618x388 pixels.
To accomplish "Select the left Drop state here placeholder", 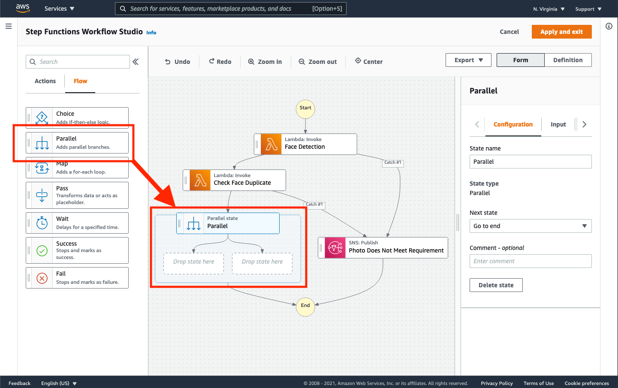I will (x=194, y=263).
